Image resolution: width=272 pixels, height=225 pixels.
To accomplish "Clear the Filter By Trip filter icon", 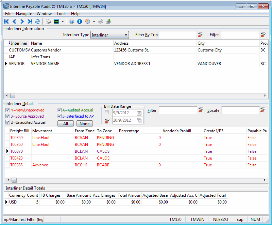I will point(200,35).
